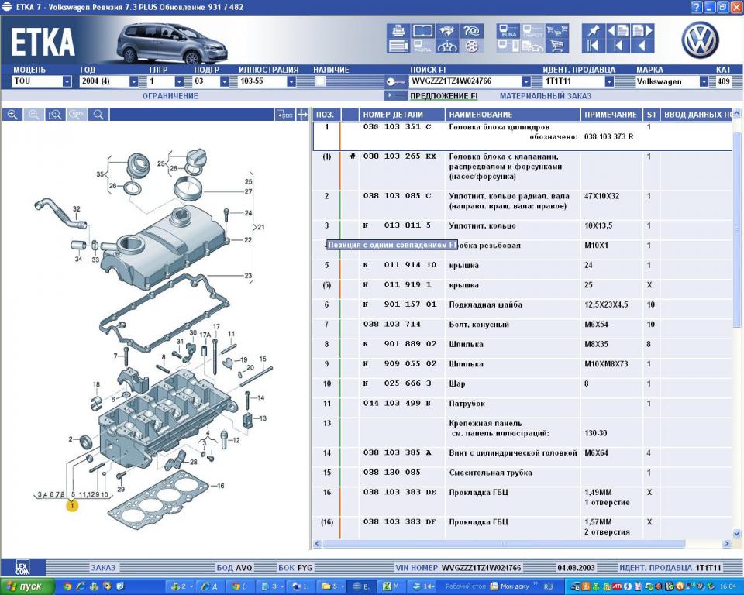The image size is (744, 595).
Task: Open the Идент. продавца 1T1T11 dropdown
Action: pos(609,81)
